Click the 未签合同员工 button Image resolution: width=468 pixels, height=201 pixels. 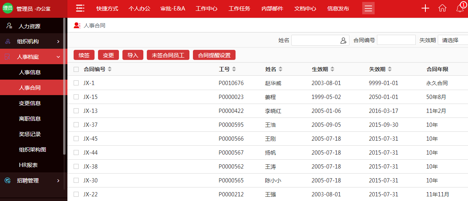pos(168,55)
